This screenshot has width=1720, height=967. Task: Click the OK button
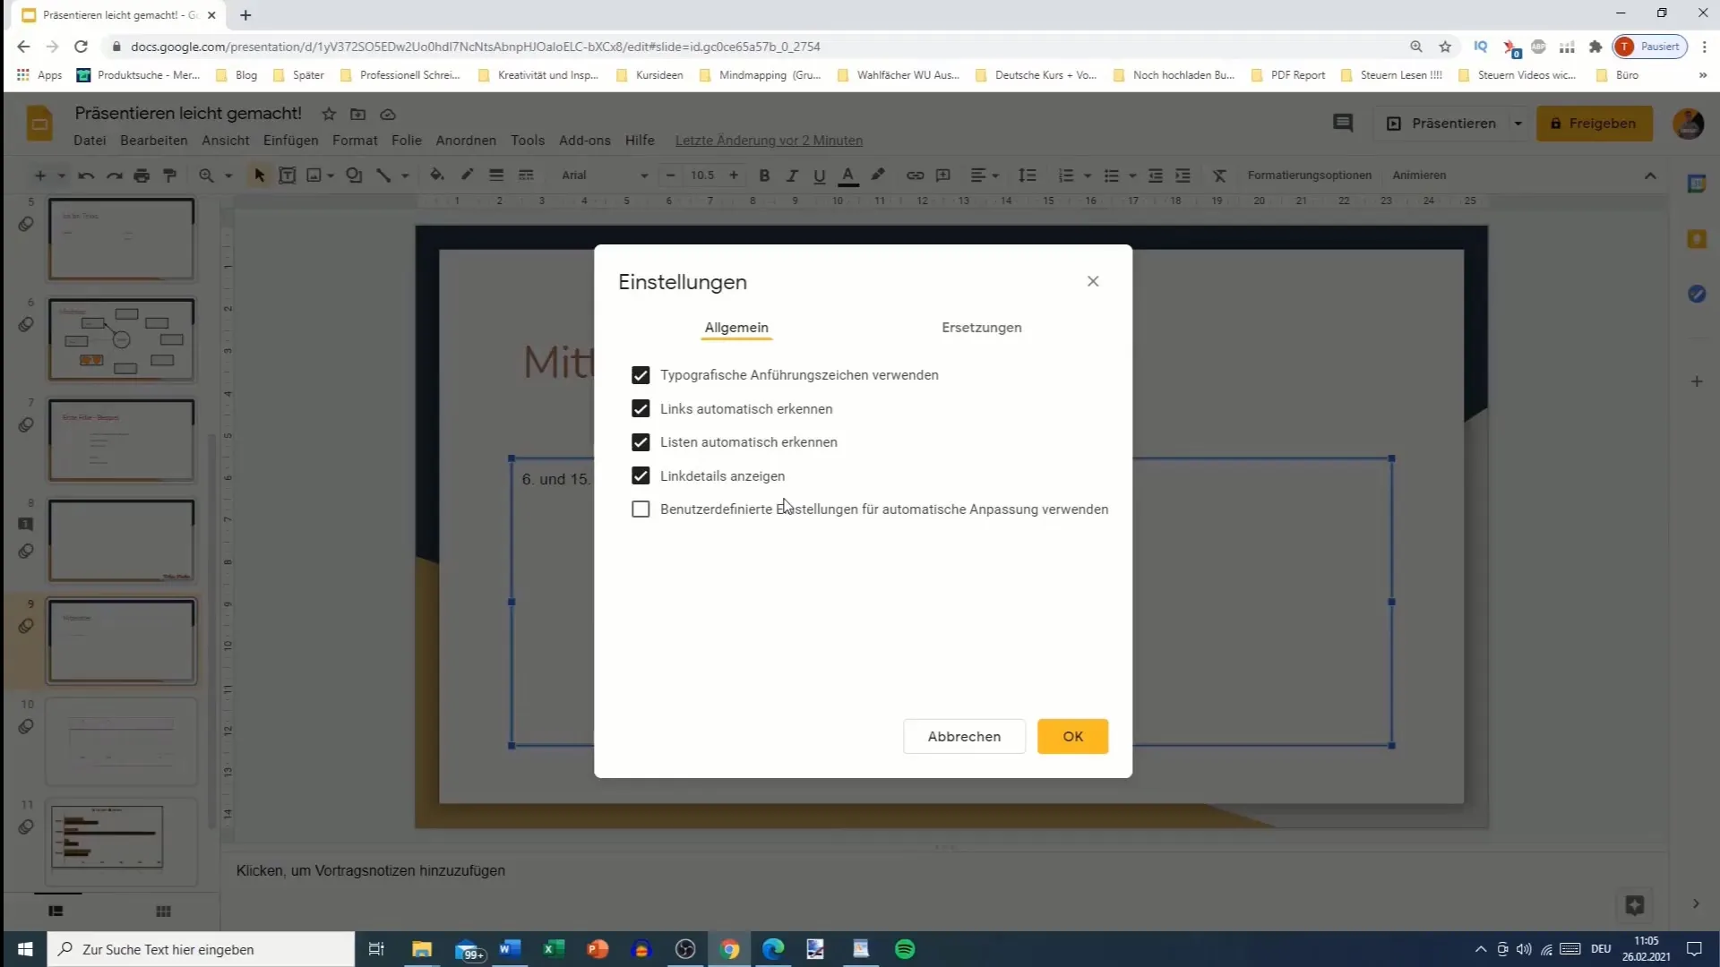1072,736
